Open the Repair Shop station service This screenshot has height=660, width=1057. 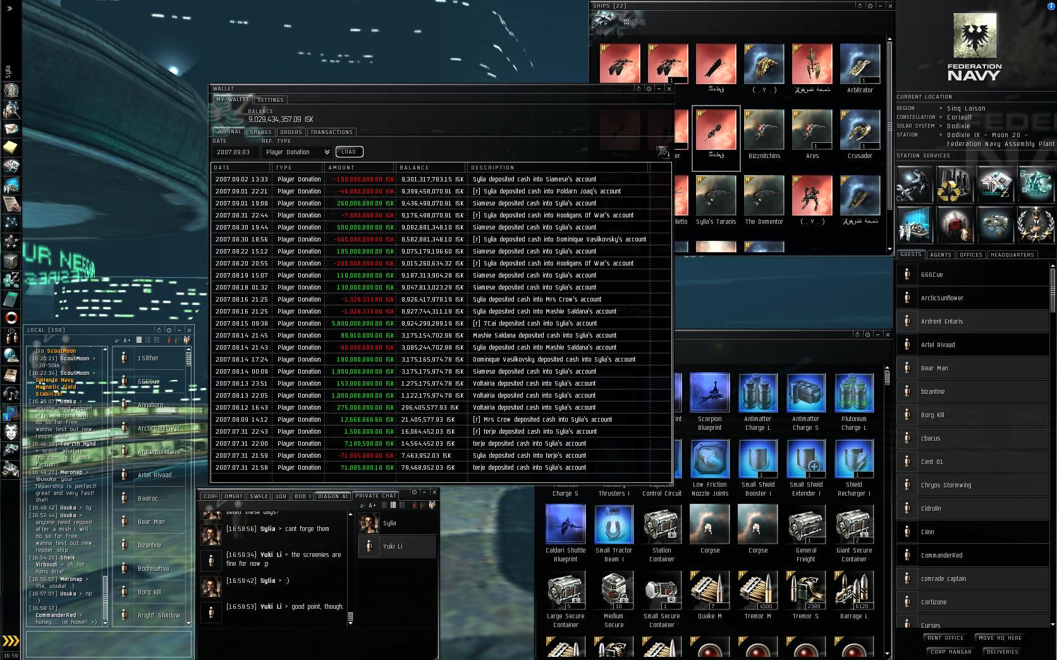click(x=913, y=183)
